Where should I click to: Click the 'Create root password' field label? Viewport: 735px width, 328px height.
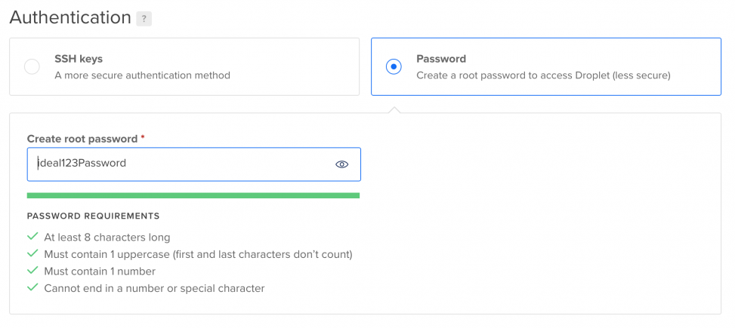pos(82,139)
